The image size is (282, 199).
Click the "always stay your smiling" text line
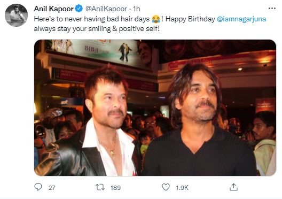pyautogui.click(x=72, y=29)
